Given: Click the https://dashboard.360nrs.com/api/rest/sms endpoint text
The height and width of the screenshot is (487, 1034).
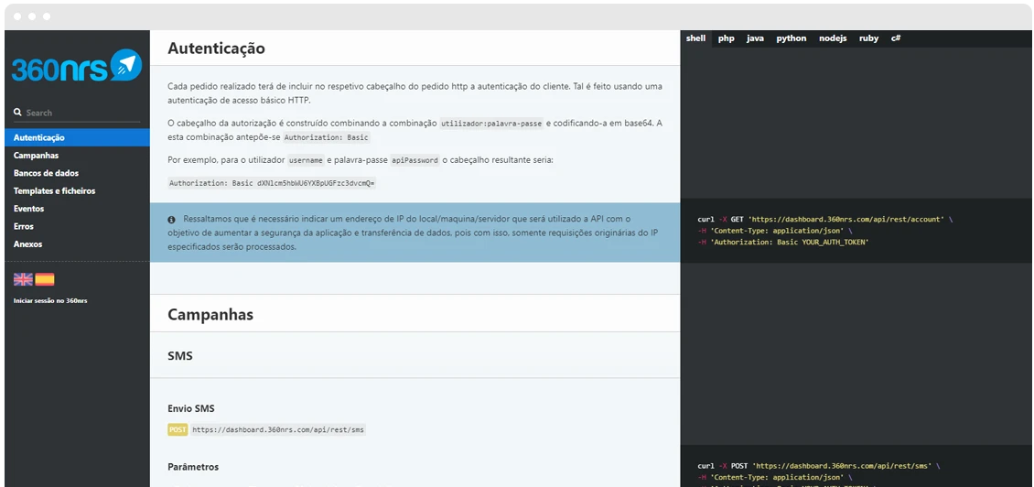Looking at the screenshot, I should click(x=278, y=429).
